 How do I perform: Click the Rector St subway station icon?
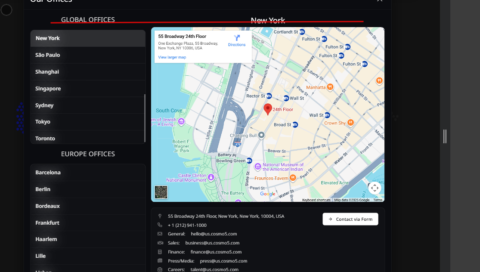pyautogui.click(x=269, y=96)
